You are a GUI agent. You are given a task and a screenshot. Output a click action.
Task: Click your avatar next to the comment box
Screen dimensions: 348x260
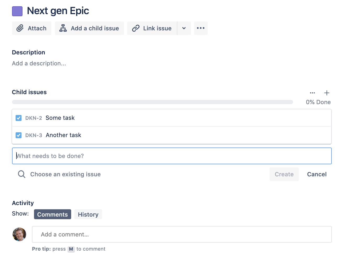[19, 234]
